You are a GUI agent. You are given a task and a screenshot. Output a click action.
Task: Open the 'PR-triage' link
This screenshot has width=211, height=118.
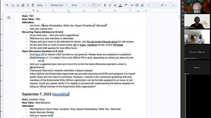118,45
